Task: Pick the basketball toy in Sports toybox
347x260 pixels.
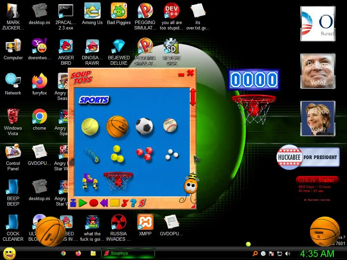Action: coord(117,127)
